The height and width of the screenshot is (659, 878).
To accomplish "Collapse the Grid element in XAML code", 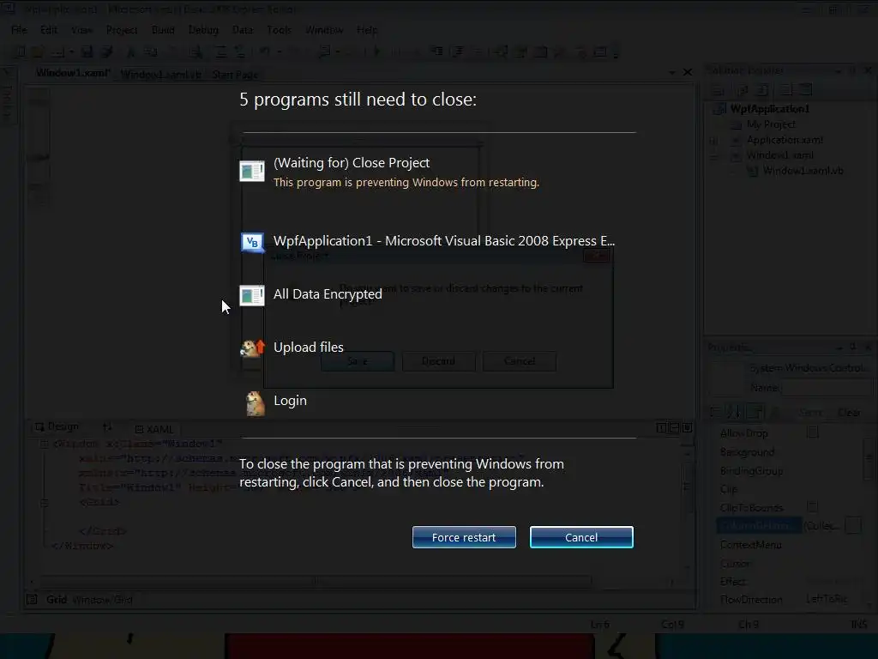I will [x=45, y=503].
